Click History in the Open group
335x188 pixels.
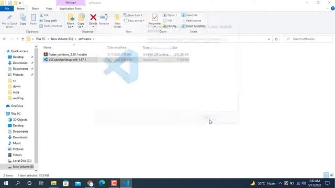click(x=170, y=26)
